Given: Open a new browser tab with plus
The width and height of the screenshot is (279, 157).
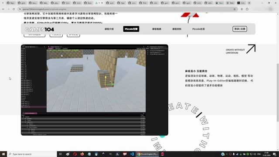Looking at the screenshot, I should coord(249,3).
